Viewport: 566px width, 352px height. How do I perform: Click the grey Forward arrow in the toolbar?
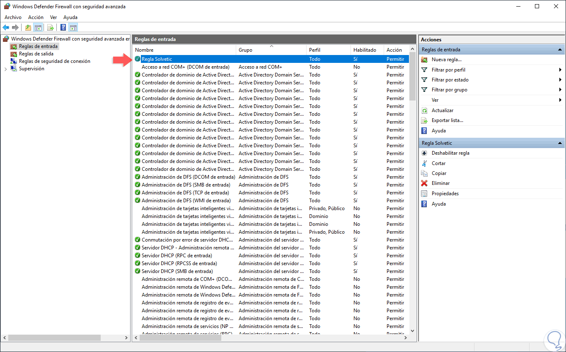15,28
